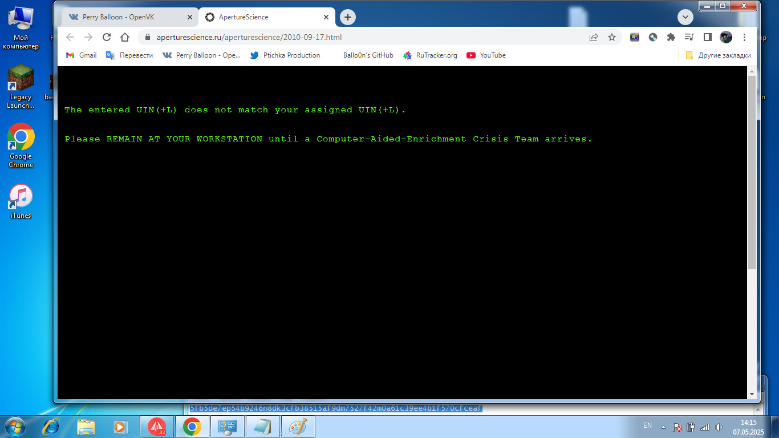Launch Internet Explorer from the taskbar

point(51,427)
